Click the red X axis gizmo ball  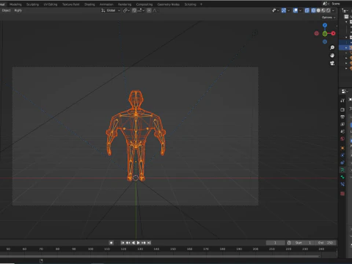pyautogui.click(x=333, y=34)
